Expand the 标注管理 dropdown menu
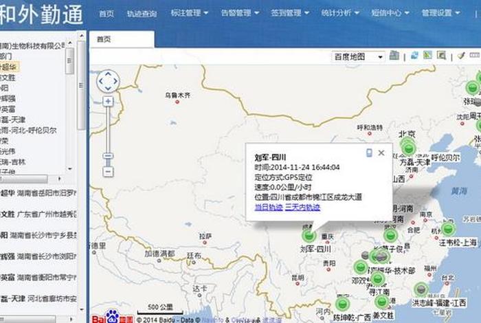The height and width of the screenshot is (323, 481). [x=189, y=13]
